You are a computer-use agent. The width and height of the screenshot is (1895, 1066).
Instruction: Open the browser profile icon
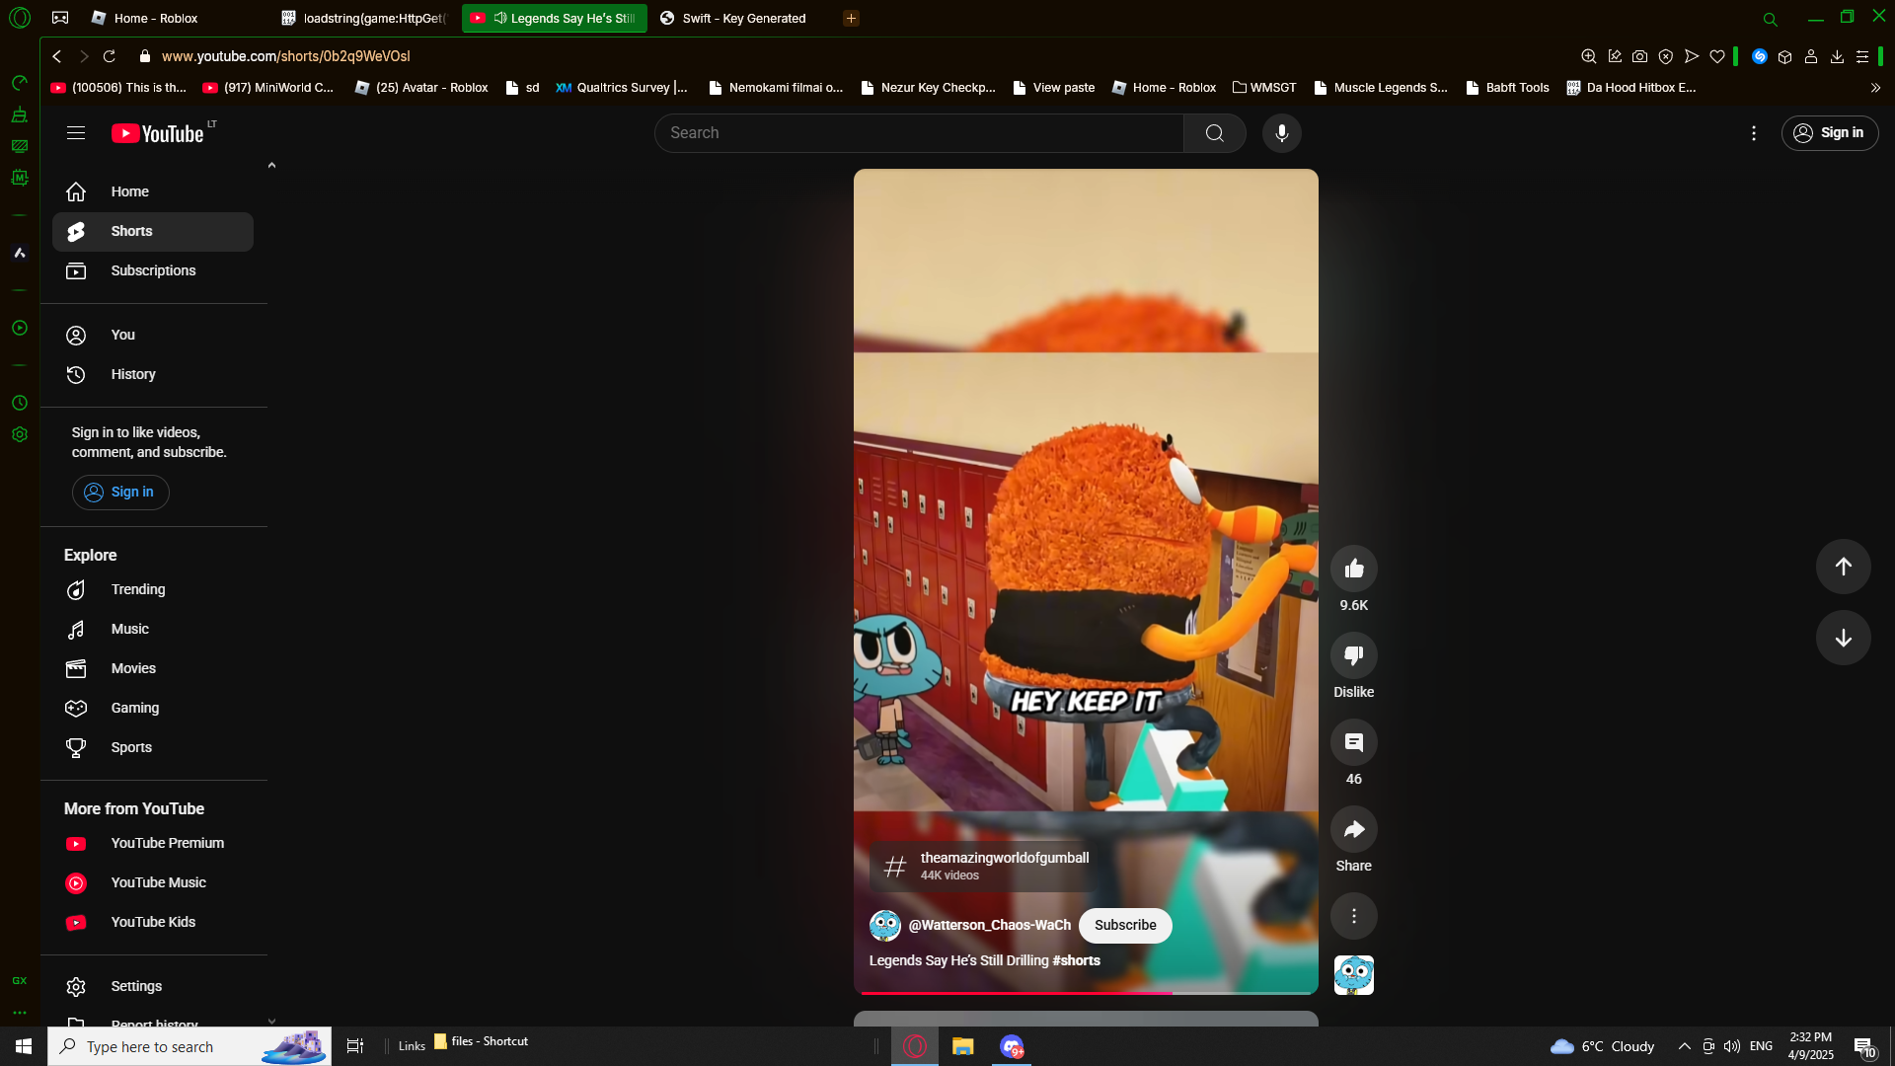(x=1810, y=56)
